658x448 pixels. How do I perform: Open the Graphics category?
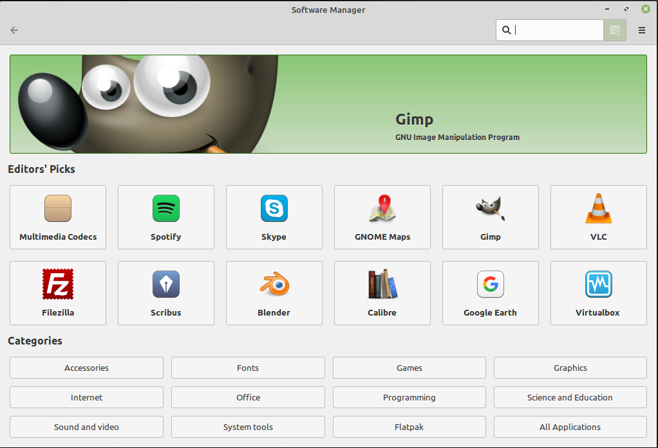coord(570,368)
